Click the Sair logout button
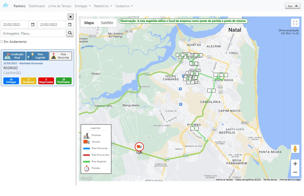The image size is (304, 196). [292, 6]
